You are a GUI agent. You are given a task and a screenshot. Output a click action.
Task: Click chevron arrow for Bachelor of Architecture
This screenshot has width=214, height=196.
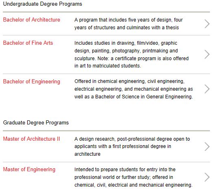pyautogui.click(x=207, y=24)
